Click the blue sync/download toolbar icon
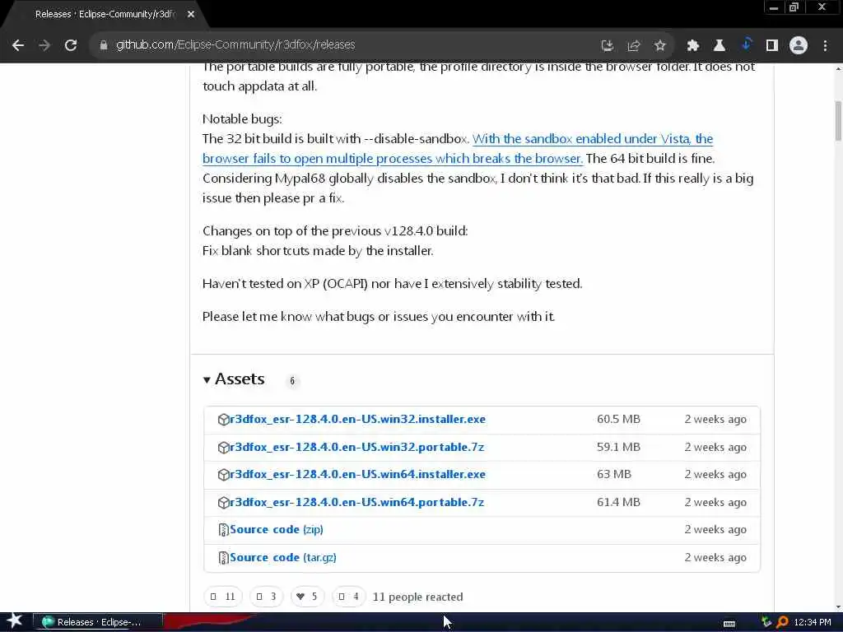843x632 pixels. [x=746, y=44]
